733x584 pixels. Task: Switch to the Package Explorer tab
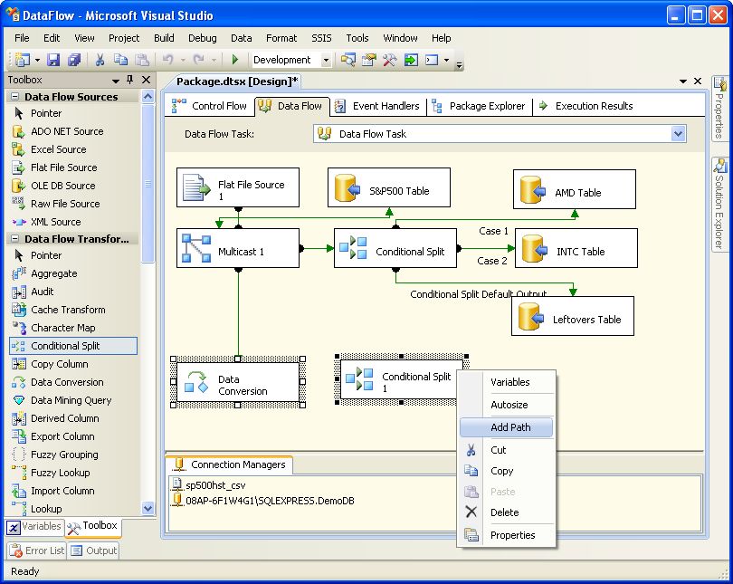tap(479, 106)
